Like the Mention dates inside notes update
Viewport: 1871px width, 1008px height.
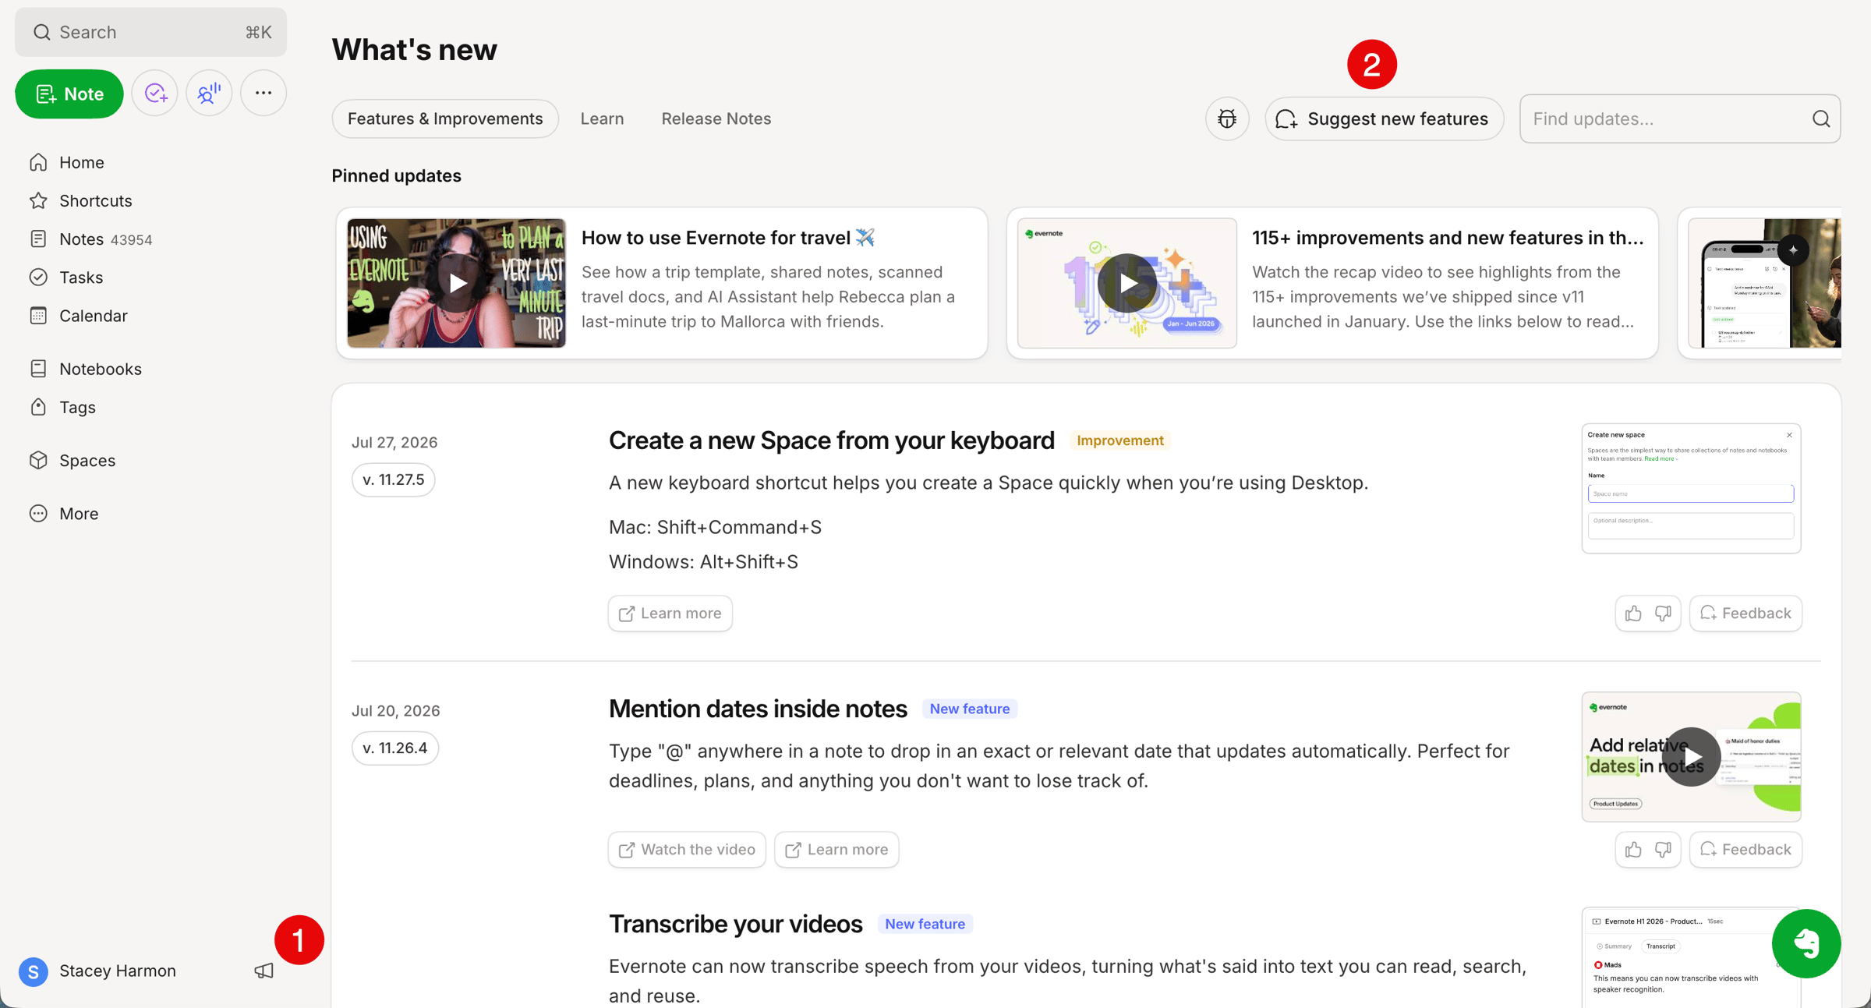[1633, 850]
